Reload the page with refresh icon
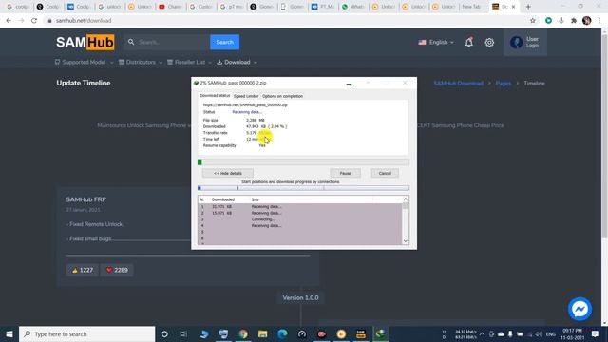Image resolution: width=608 pixels, height=342 pixels. tap(34, 21)
